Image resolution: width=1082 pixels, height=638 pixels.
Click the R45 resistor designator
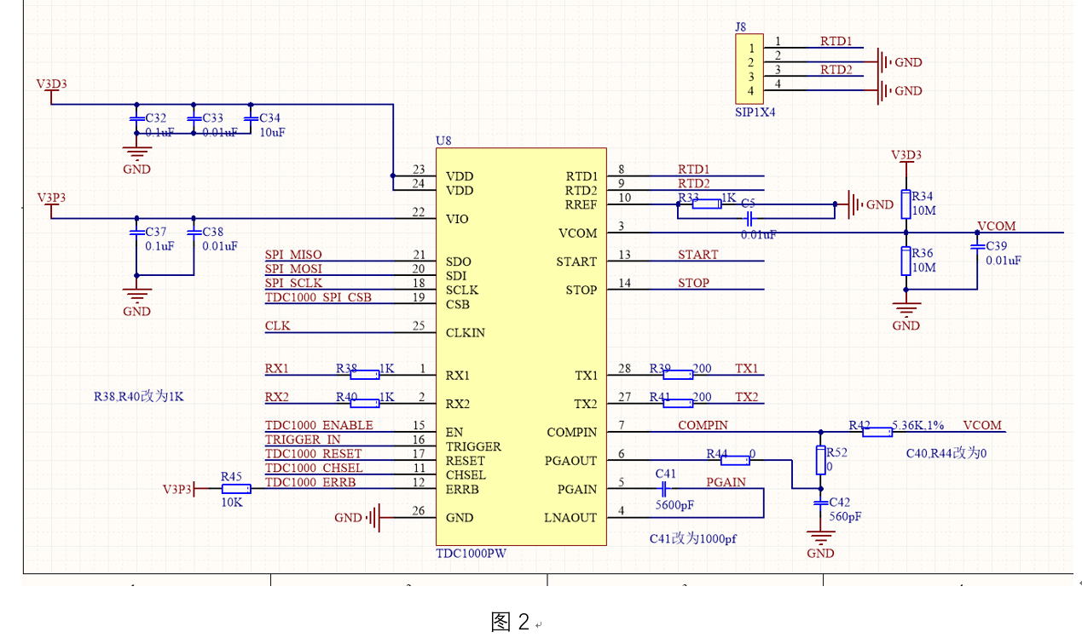click(231, 476)
